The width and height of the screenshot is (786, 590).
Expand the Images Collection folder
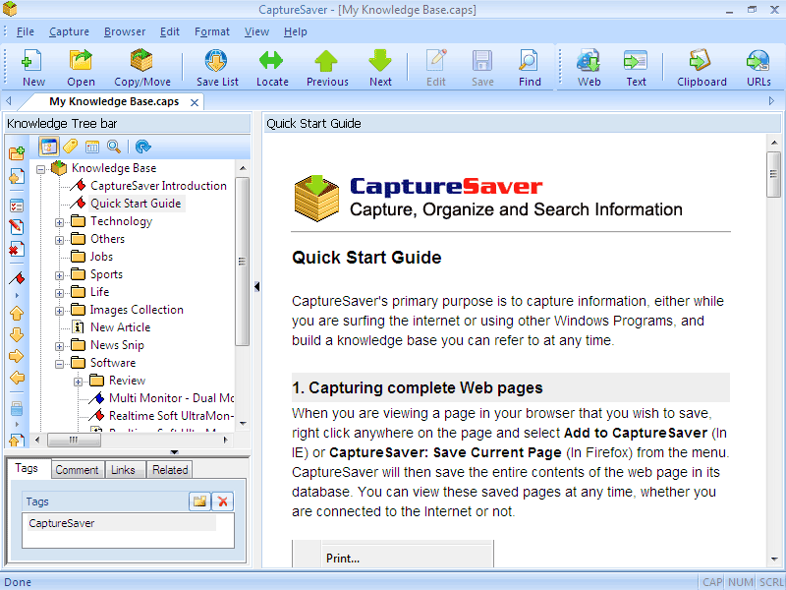(x=59, y=311)
